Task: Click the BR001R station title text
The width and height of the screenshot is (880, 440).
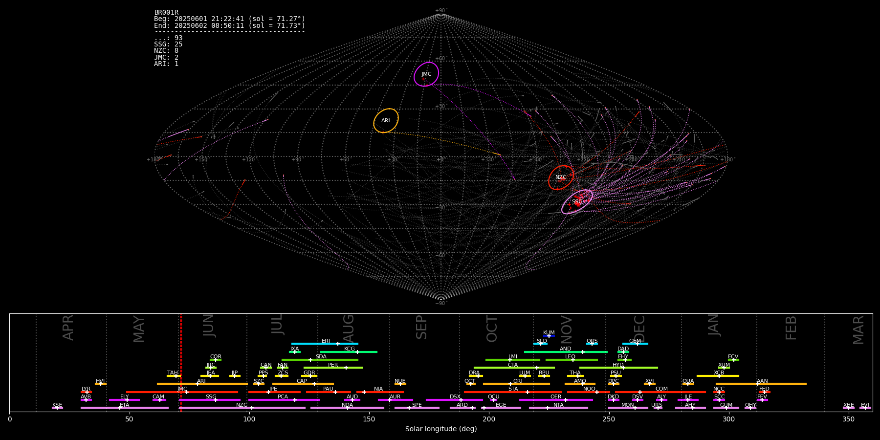Action: (166, 13)
